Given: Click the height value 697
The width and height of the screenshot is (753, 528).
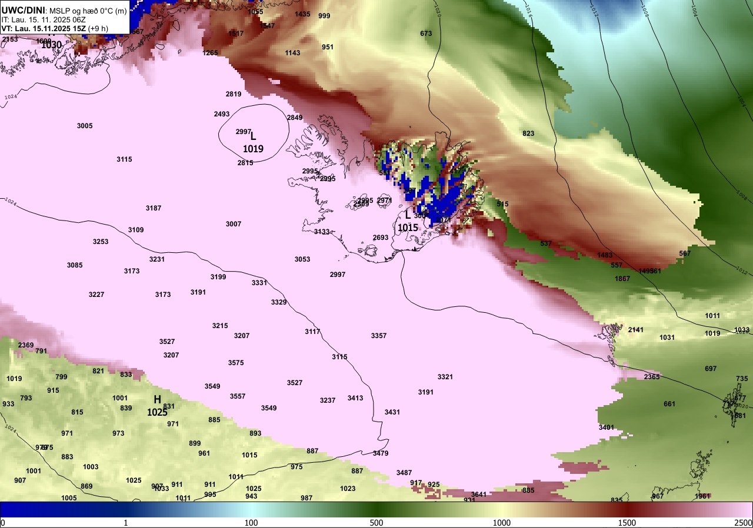Looking at the screenshot, I should pyautogui.click(x=711, y=369).
